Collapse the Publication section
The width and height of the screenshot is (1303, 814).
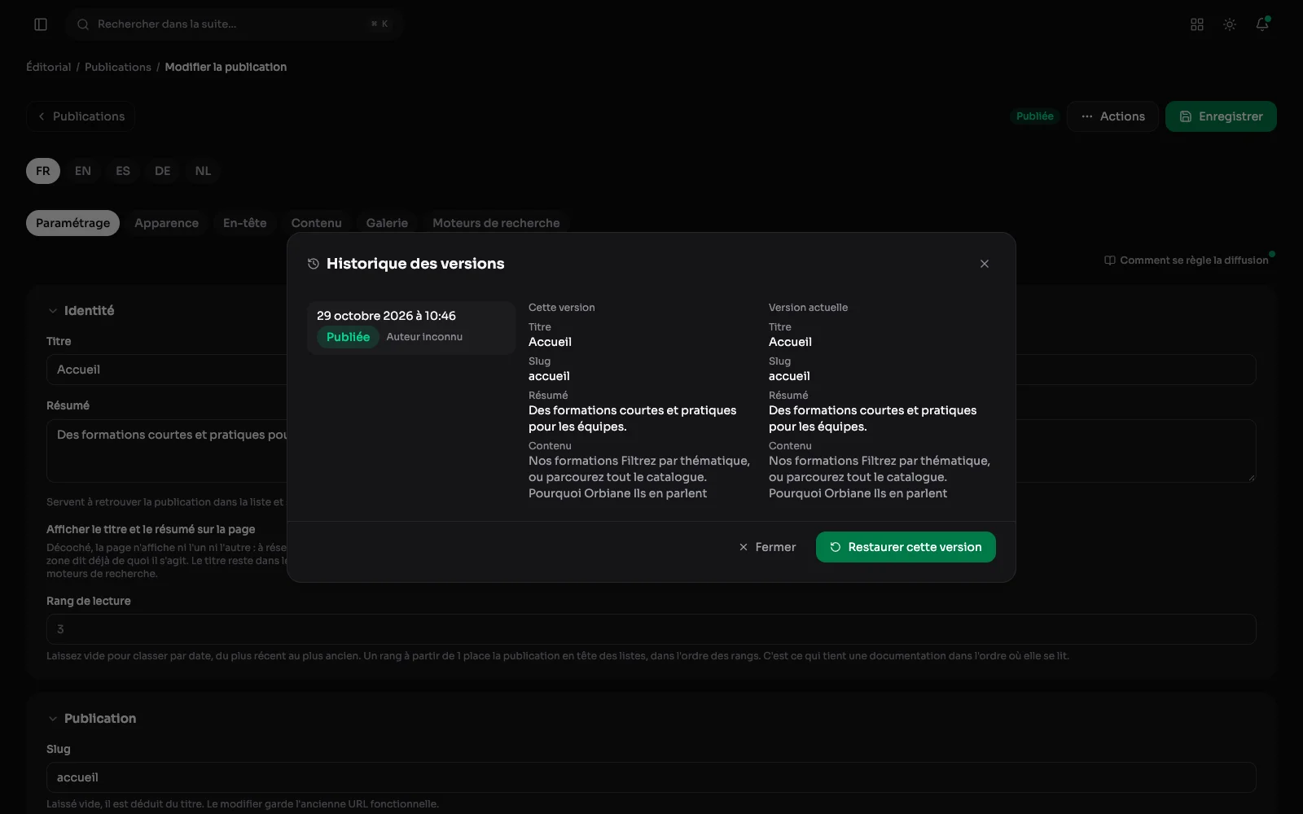coord(91,719)
